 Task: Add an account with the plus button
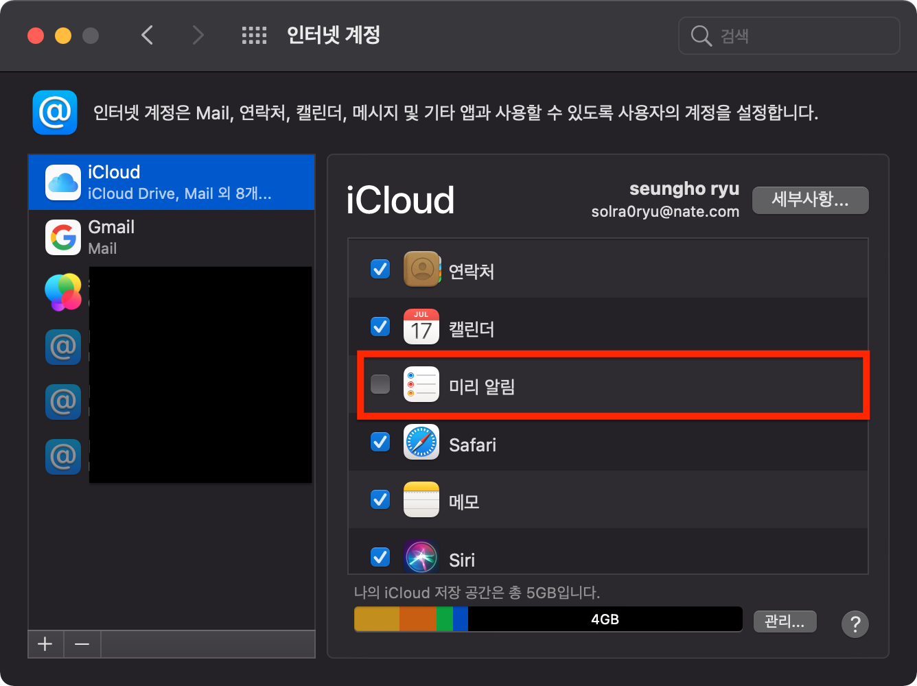(x=45, y=644)
